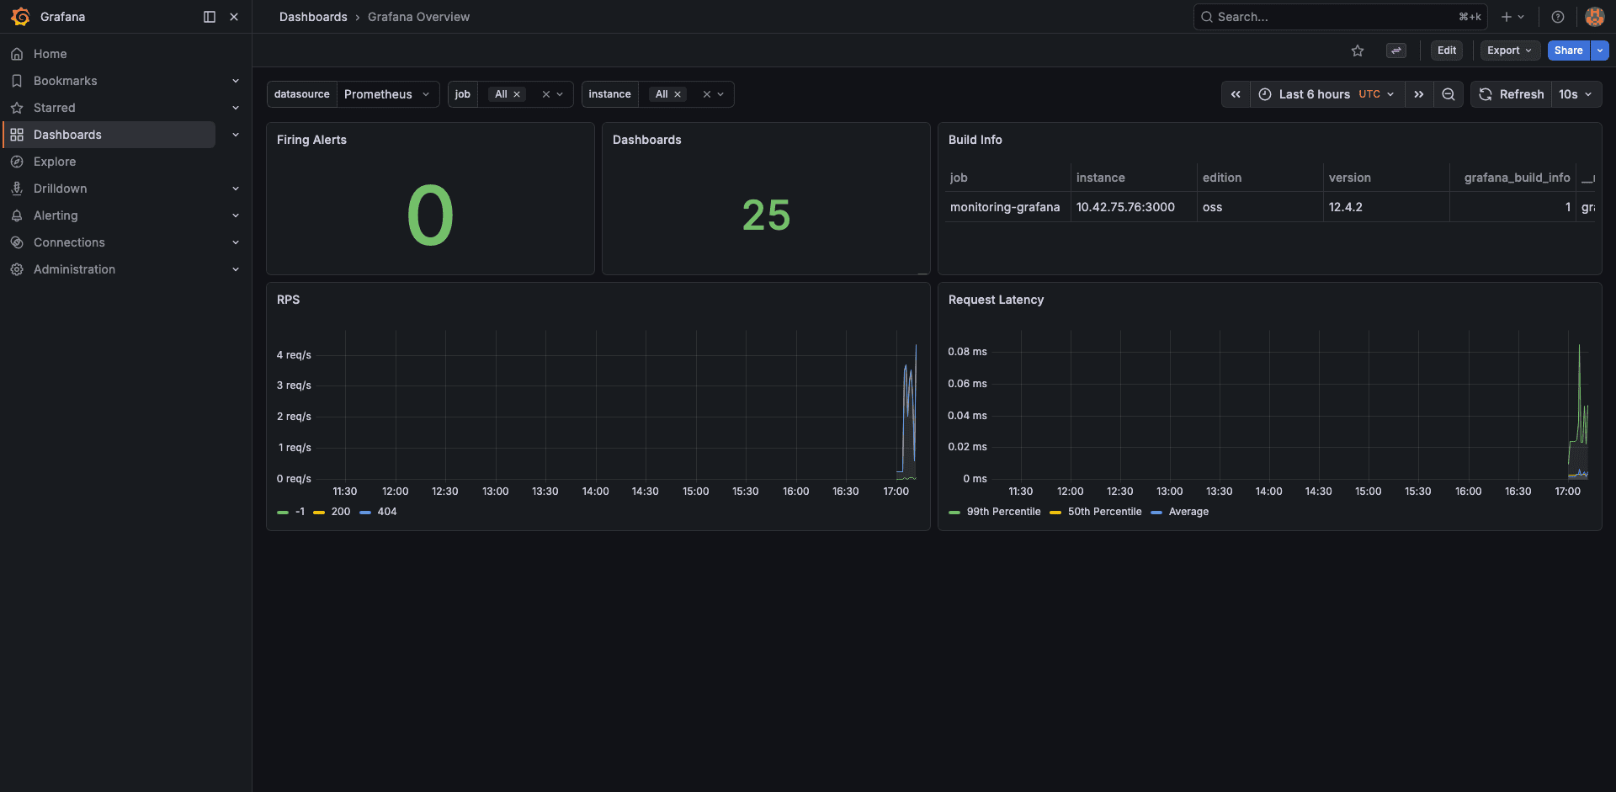
Task: Switch to Bookmarks in the sidebar
Action: click(65, 80)
